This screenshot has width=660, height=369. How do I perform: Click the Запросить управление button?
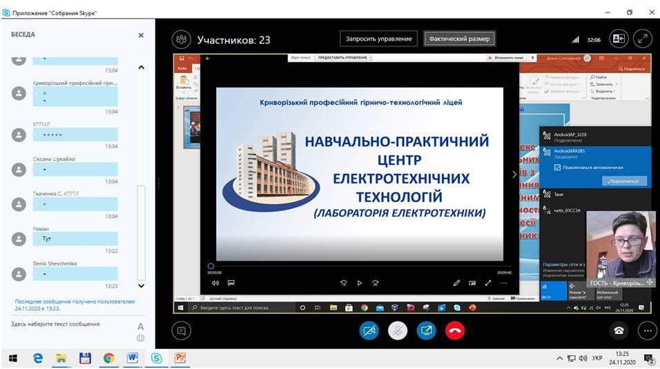[379, 39]
